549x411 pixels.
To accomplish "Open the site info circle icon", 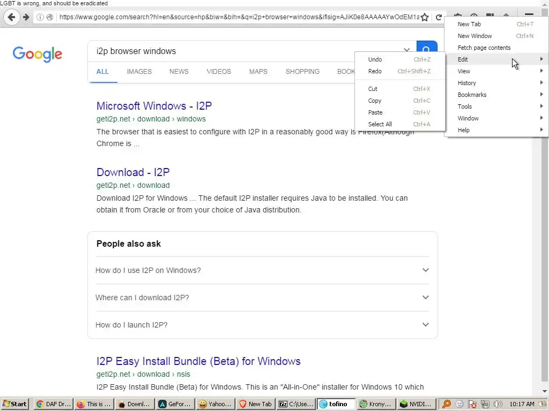I will (x=40, y=17).
